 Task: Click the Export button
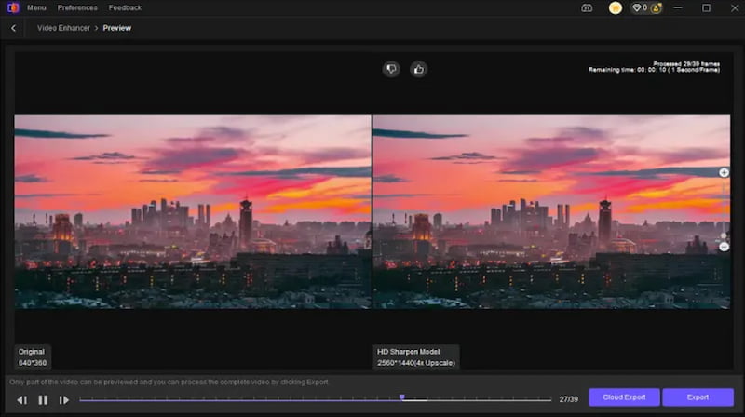(698, 397)
